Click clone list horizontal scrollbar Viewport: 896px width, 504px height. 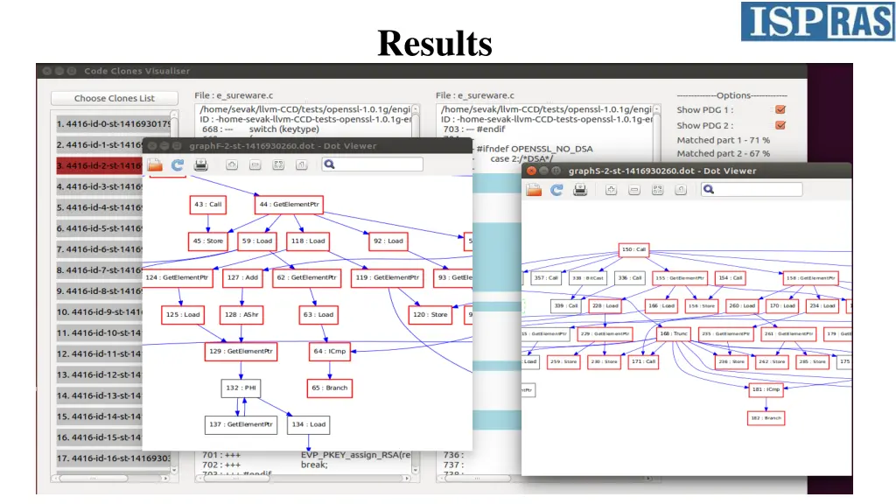109,479
